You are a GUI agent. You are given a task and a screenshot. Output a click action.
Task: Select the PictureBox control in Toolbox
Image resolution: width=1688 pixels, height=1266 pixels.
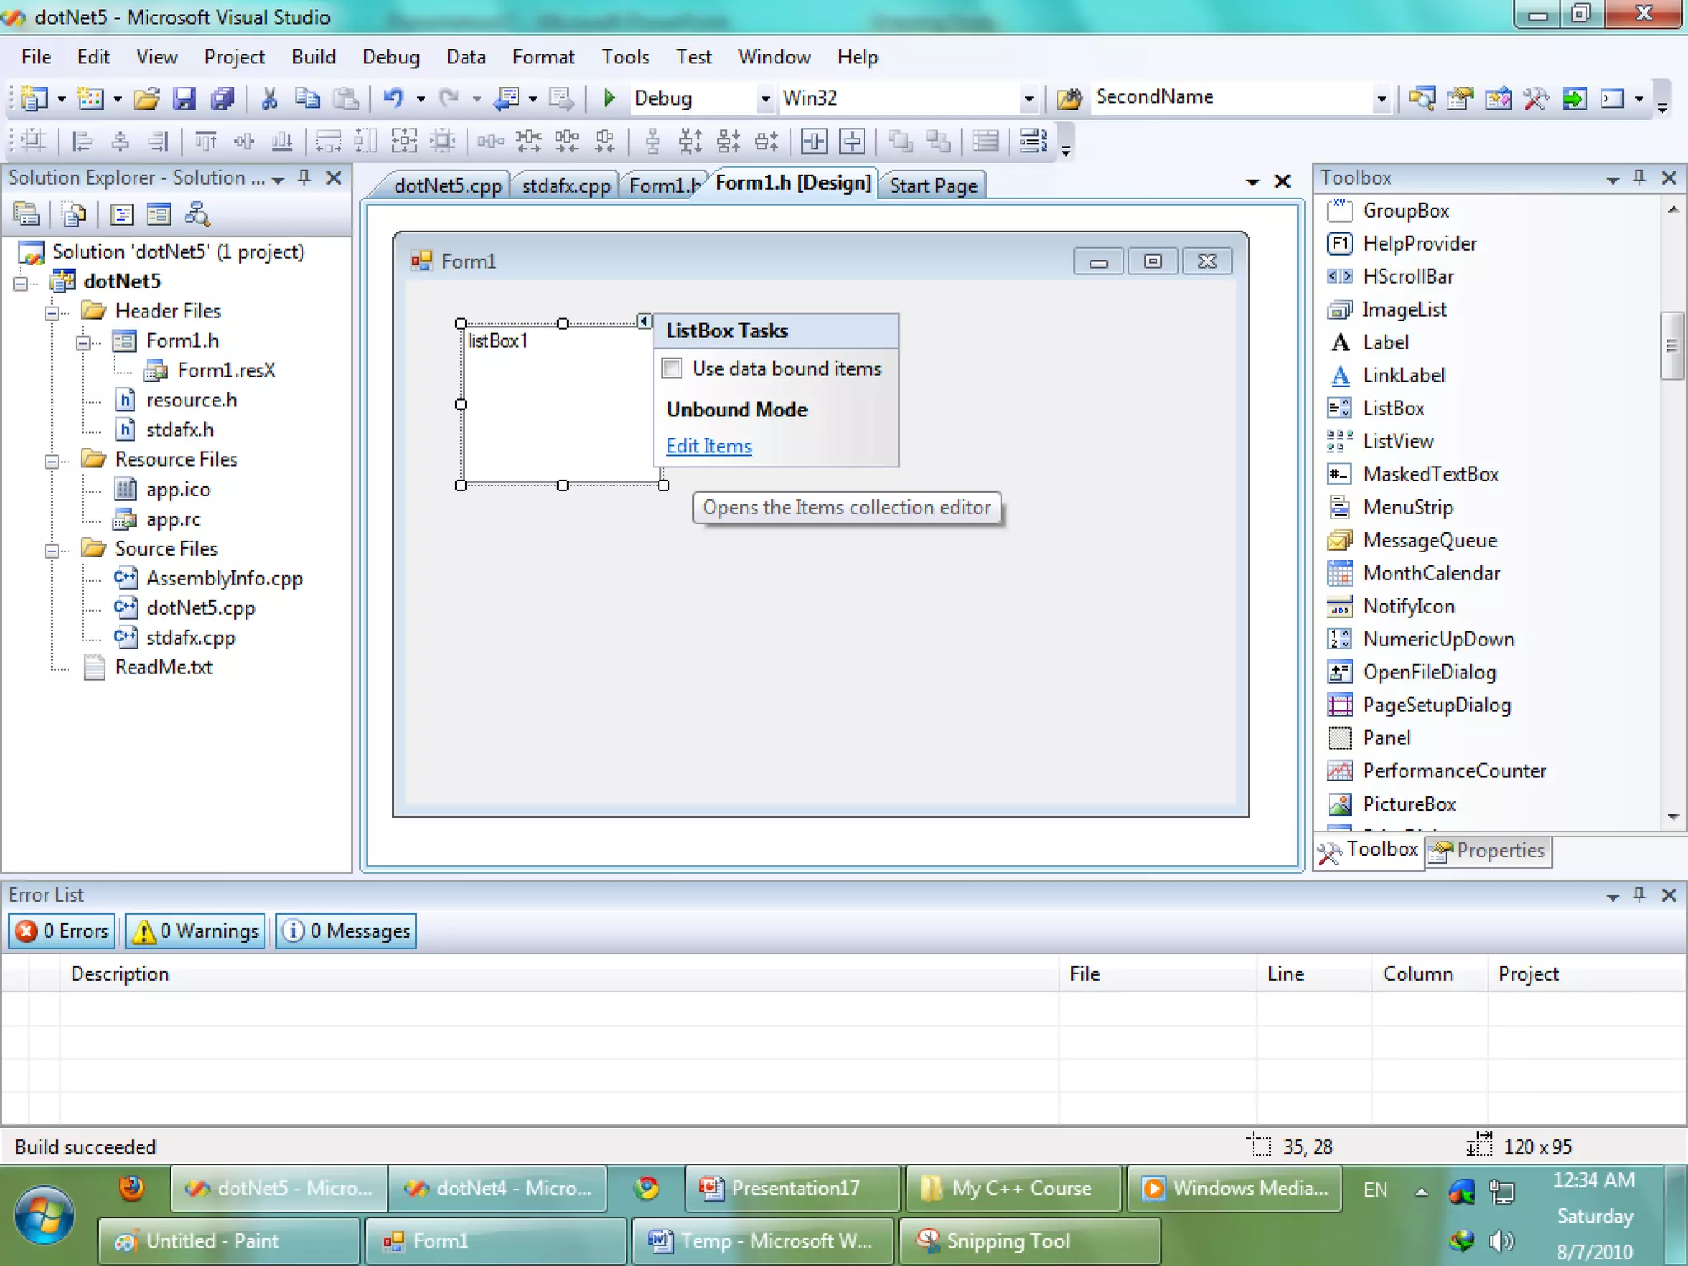(1409, 804)
